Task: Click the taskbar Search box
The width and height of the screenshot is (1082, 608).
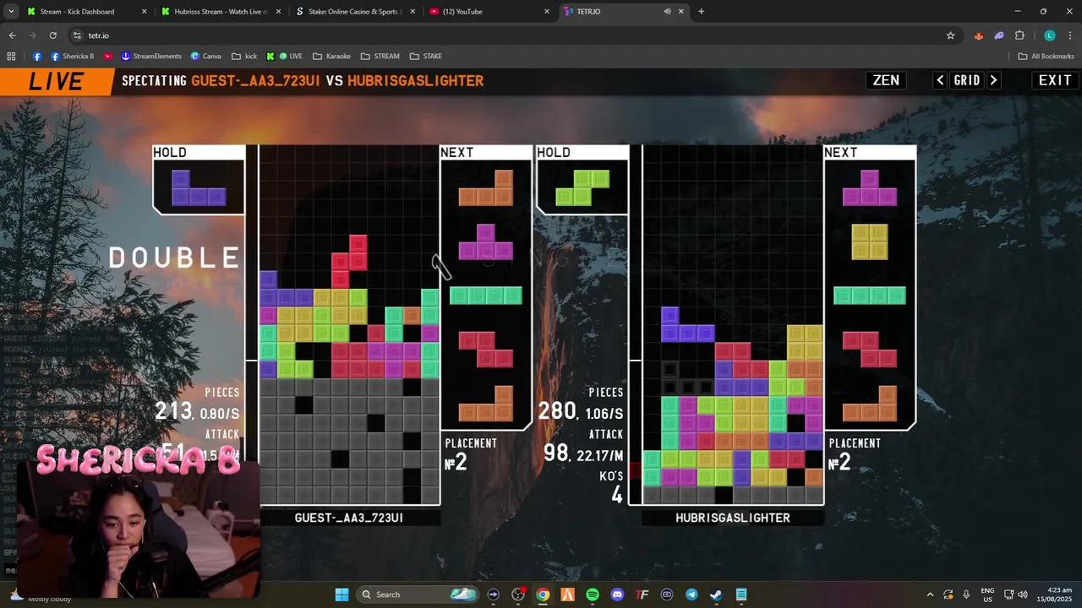Action: (418, 594)
